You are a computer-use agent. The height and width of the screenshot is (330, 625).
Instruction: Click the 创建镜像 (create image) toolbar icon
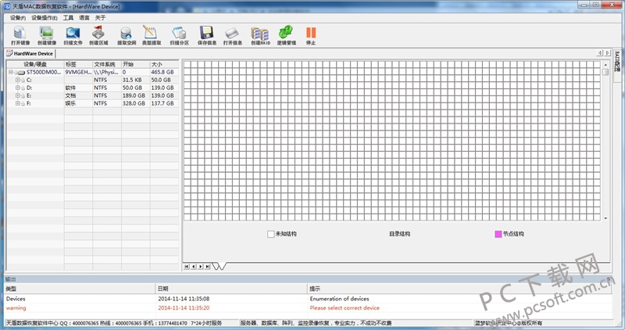pyautogui.click(x=47, y=34)
